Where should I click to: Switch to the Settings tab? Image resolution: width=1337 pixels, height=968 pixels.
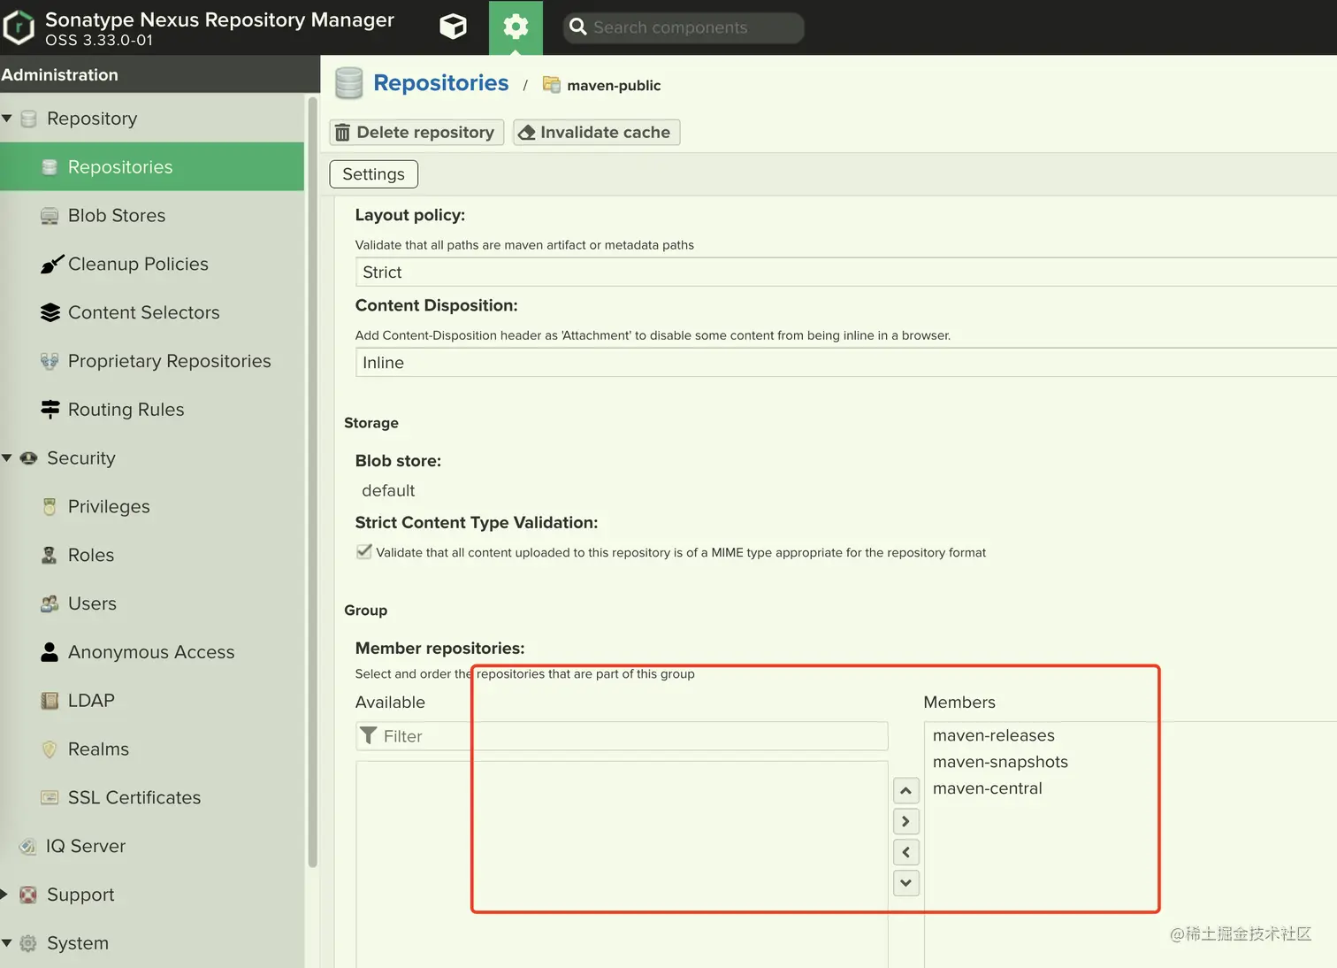(373, 174)
